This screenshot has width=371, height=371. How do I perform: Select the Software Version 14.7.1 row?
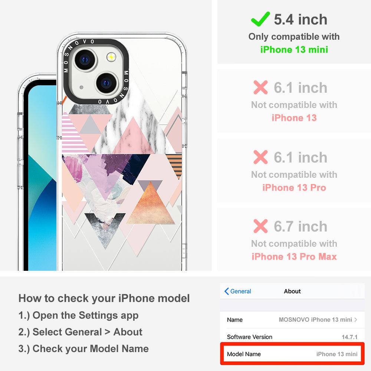coord(292,337)
